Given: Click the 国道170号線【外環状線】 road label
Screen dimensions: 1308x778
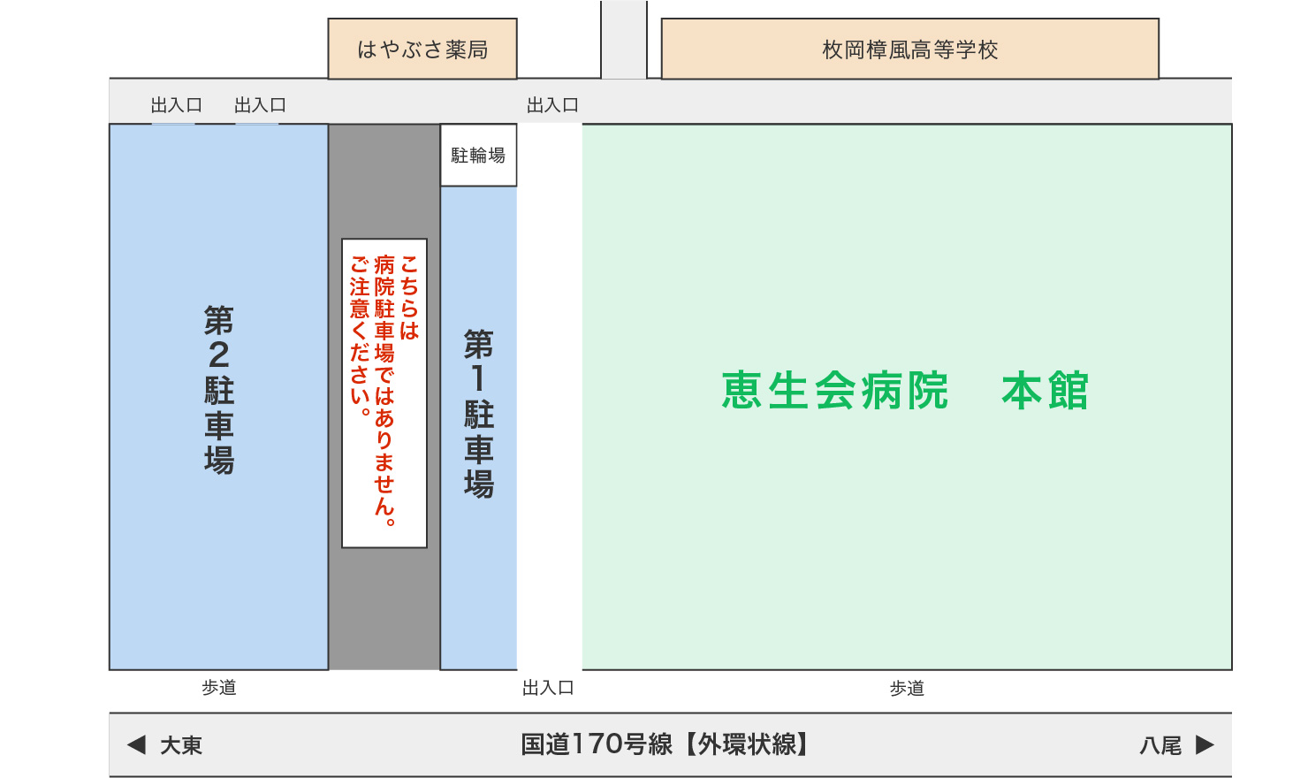Looking at the screenshot, I should tap(665, 744).
